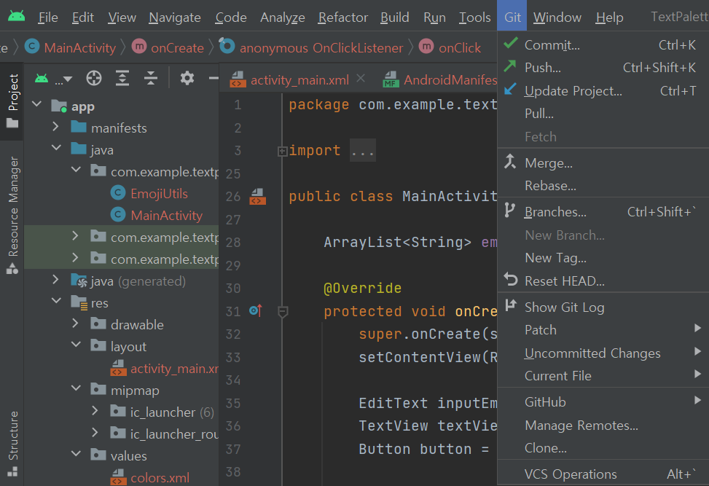The image size is (709, 486).
Task: Click the onClick method icon in the breadcrumb
Action: click(426, 47)
